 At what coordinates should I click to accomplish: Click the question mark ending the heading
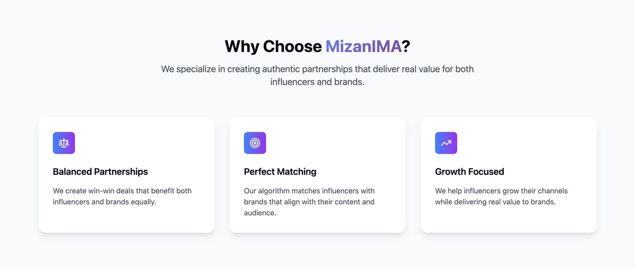[406, 46]
